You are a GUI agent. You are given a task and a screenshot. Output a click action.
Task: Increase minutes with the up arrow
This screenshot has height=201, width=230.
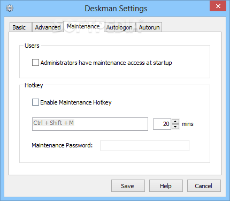click(x=175, y=122)
